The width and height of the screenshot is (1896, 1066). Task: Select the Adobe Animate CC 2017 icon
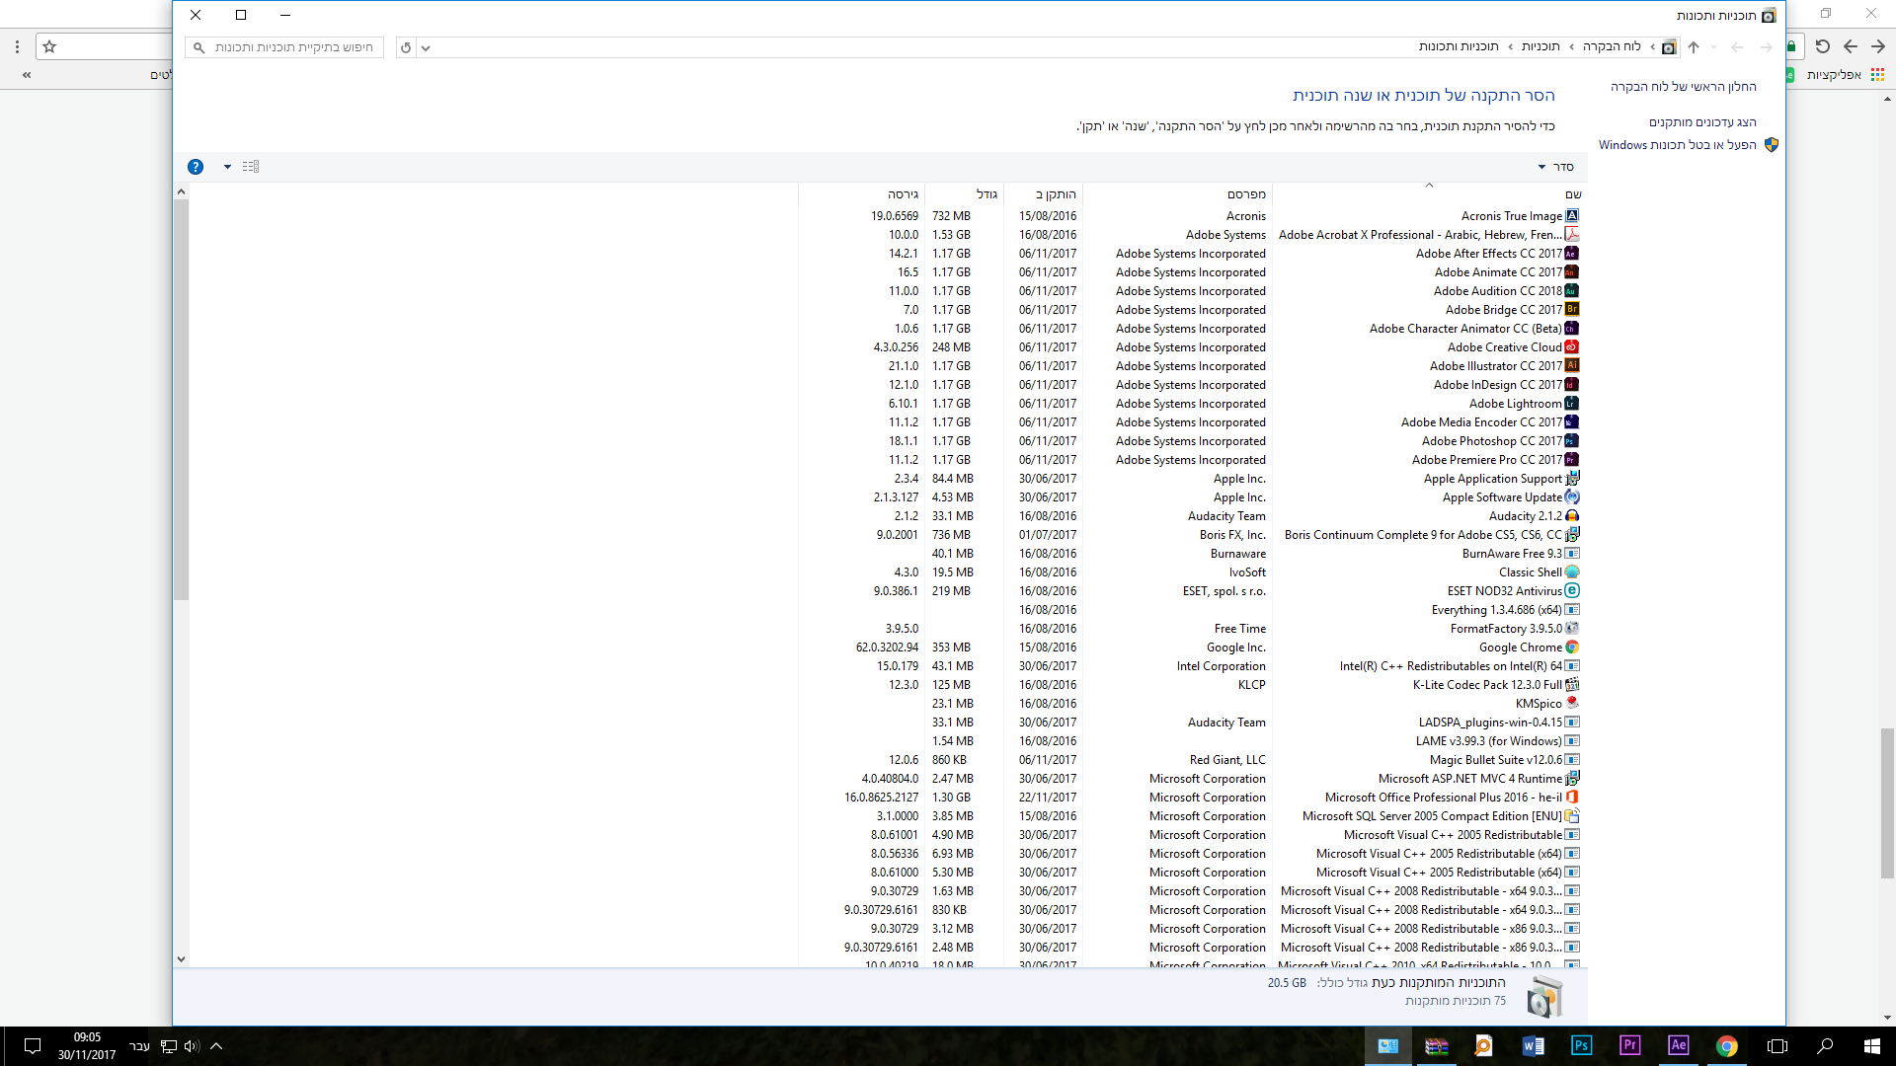tap(1572, 272)
